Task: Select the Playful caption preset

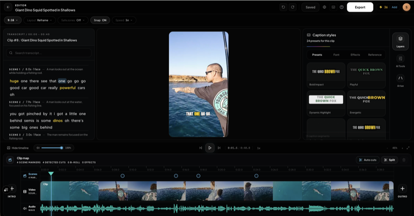Action: click(x=367, y=76)
